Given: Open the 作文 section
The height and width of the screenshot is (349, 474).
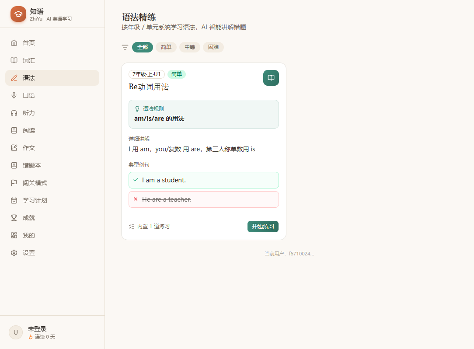Looking at the screenshot, I should pos(52,148).
